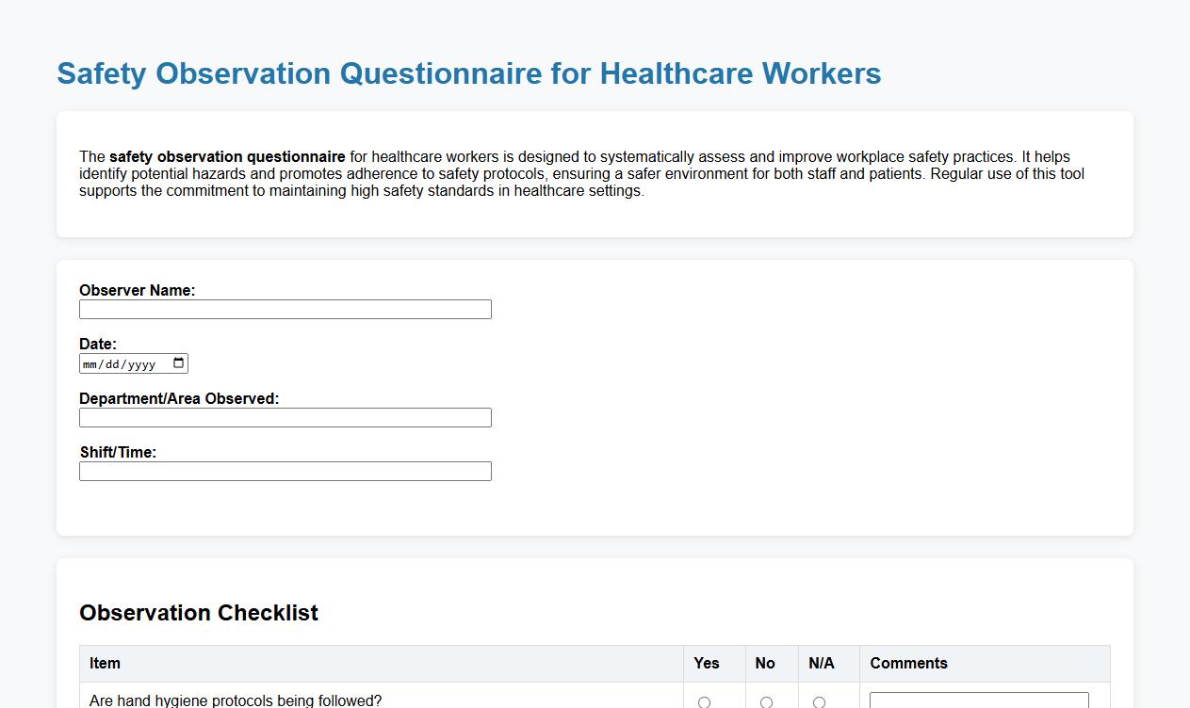Click the Department/Area Observed input field
The height and width of the screenshot is (708, 1190).
point(285,417)
